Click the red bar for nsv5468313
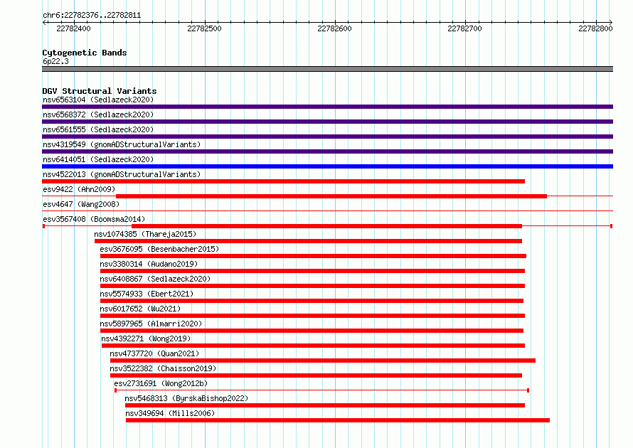Image resolution: width=633 pixels, height=448 pixels. 325,405
